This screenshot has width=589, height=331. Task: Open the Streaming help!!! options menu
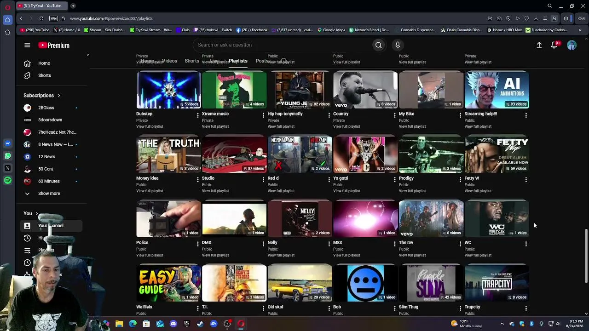click(526, 115)
